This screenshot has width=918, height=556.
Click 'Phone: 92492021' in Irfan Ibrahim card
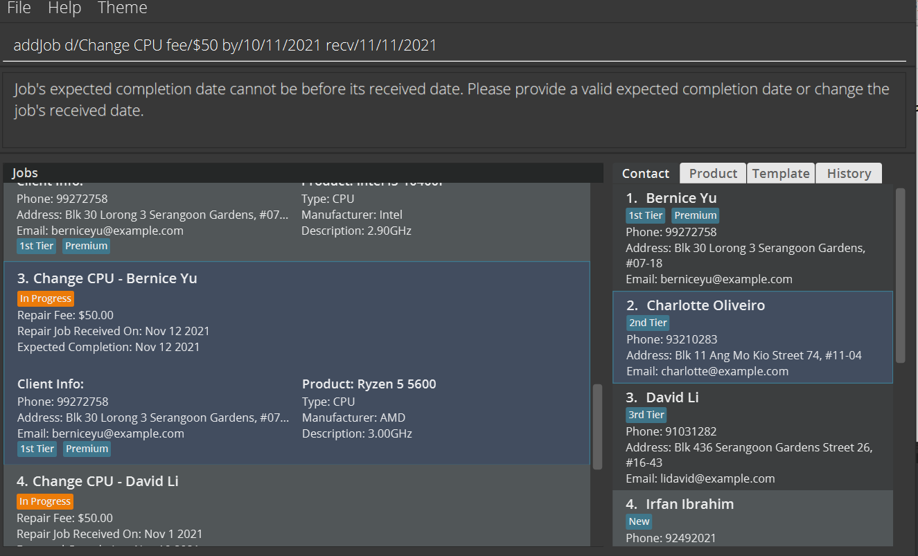[x=671, y=538]
